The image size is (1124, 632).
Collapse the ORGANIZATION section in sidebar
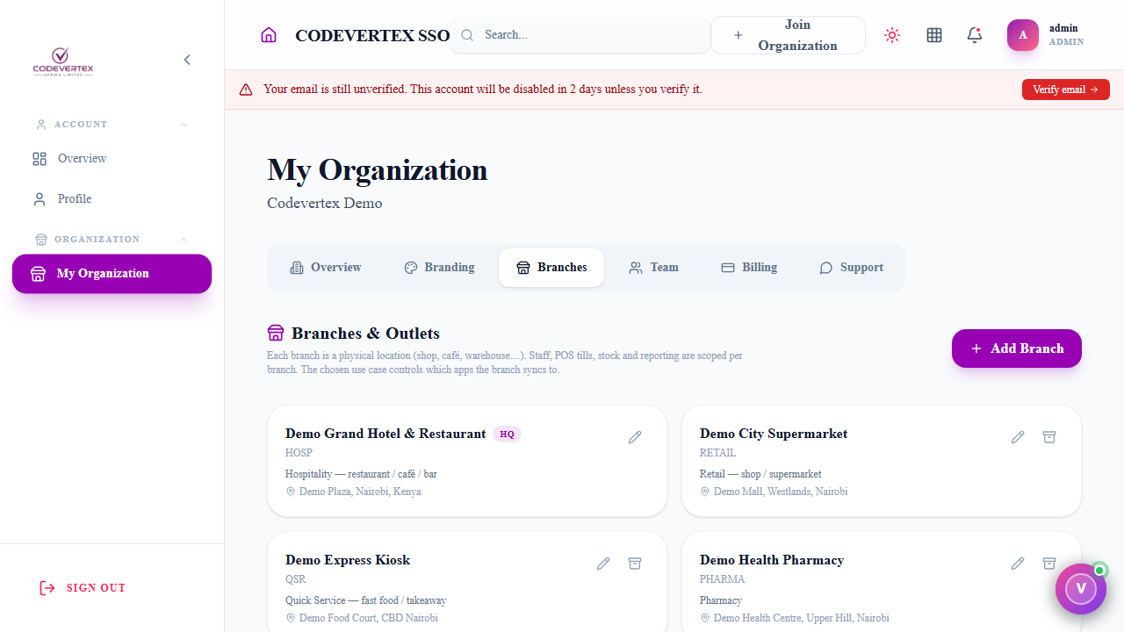[x=184, y=240]
